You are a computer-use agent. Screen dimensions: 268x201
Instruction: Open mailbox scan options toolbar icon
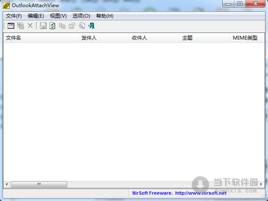pyautogui.click(x=11, y=26)
